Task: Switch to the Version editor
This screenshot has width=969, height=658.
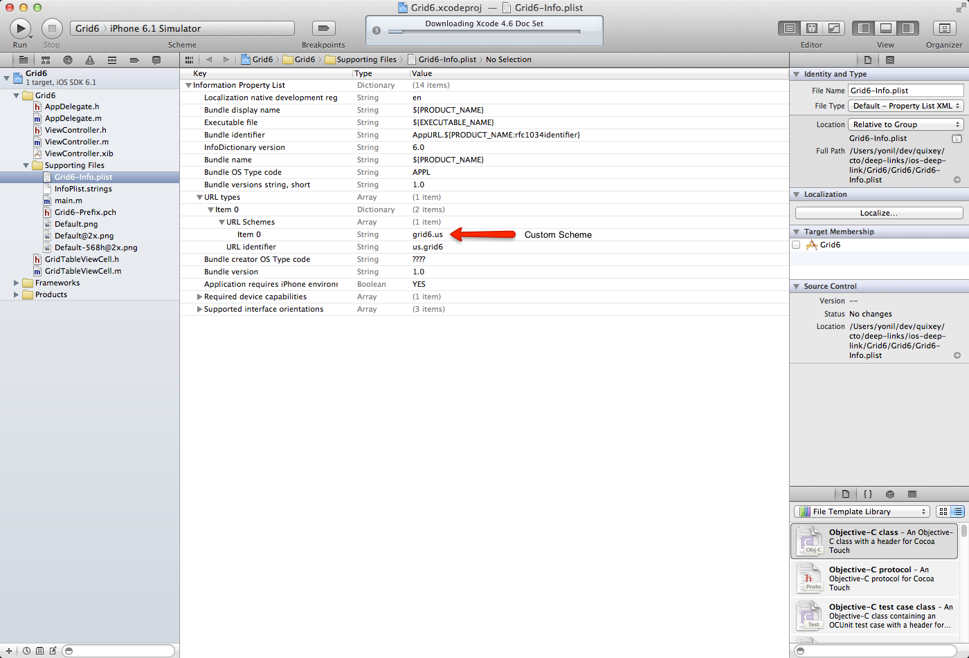Action: coord(834,28)
